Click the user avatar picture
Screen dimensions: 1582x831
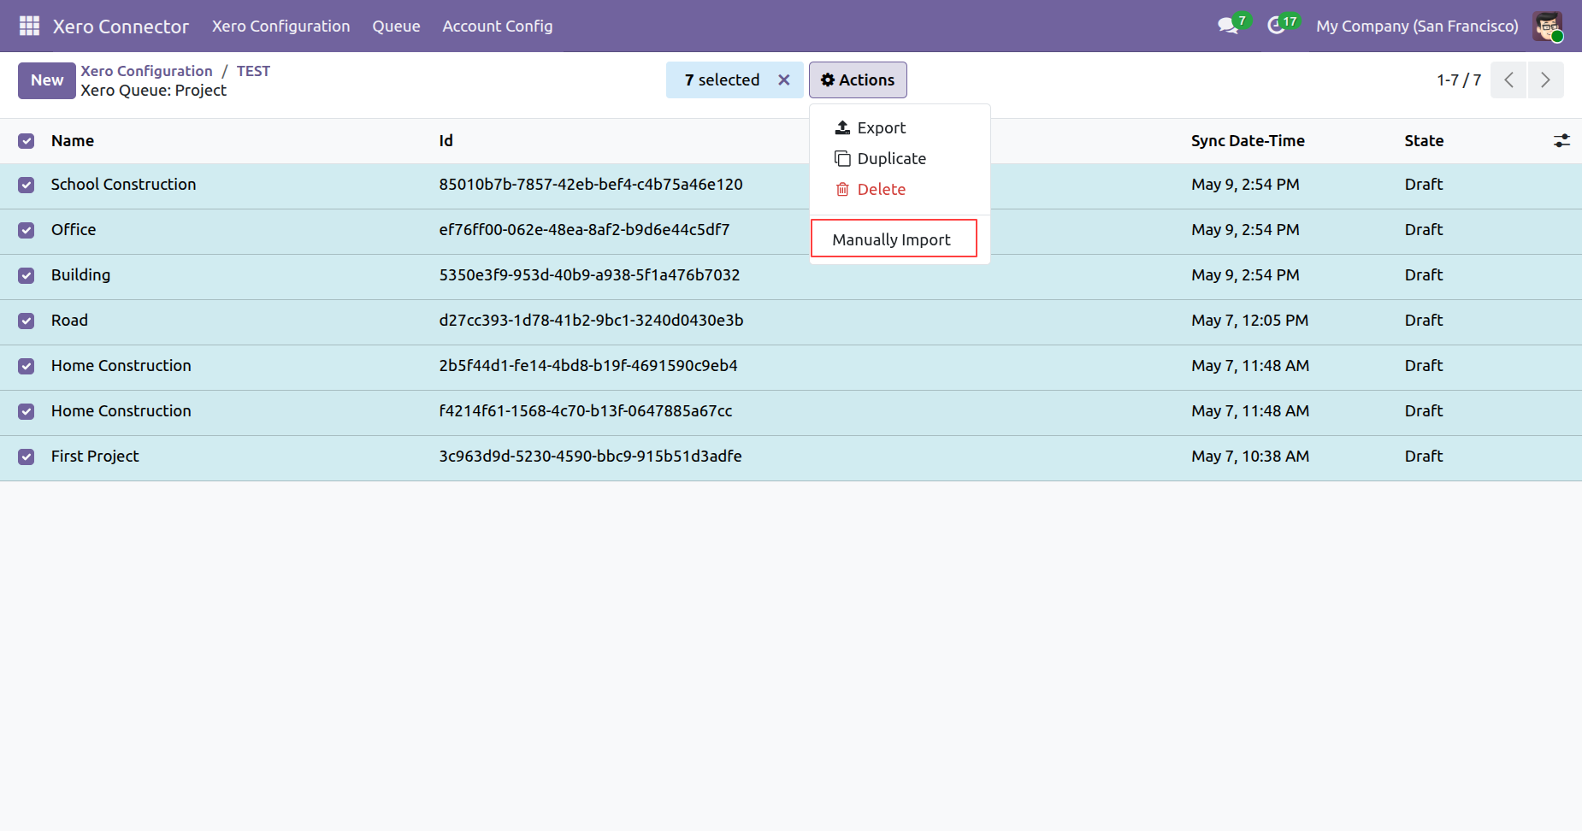1548,26
